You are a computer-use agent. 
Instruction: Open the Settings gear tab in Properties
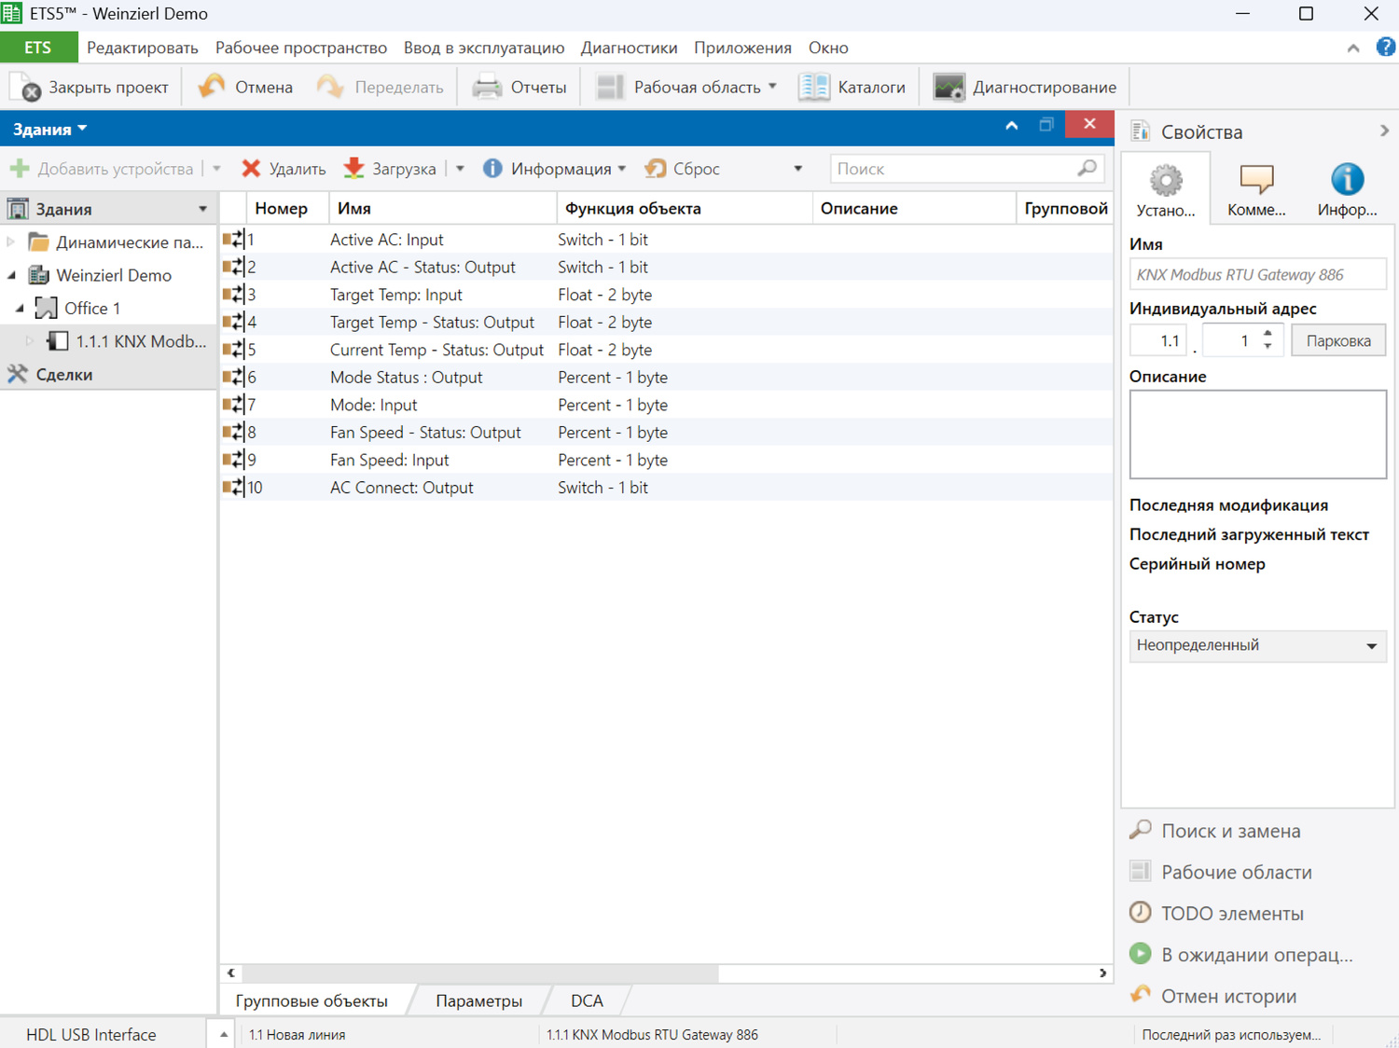(1165, 189)
